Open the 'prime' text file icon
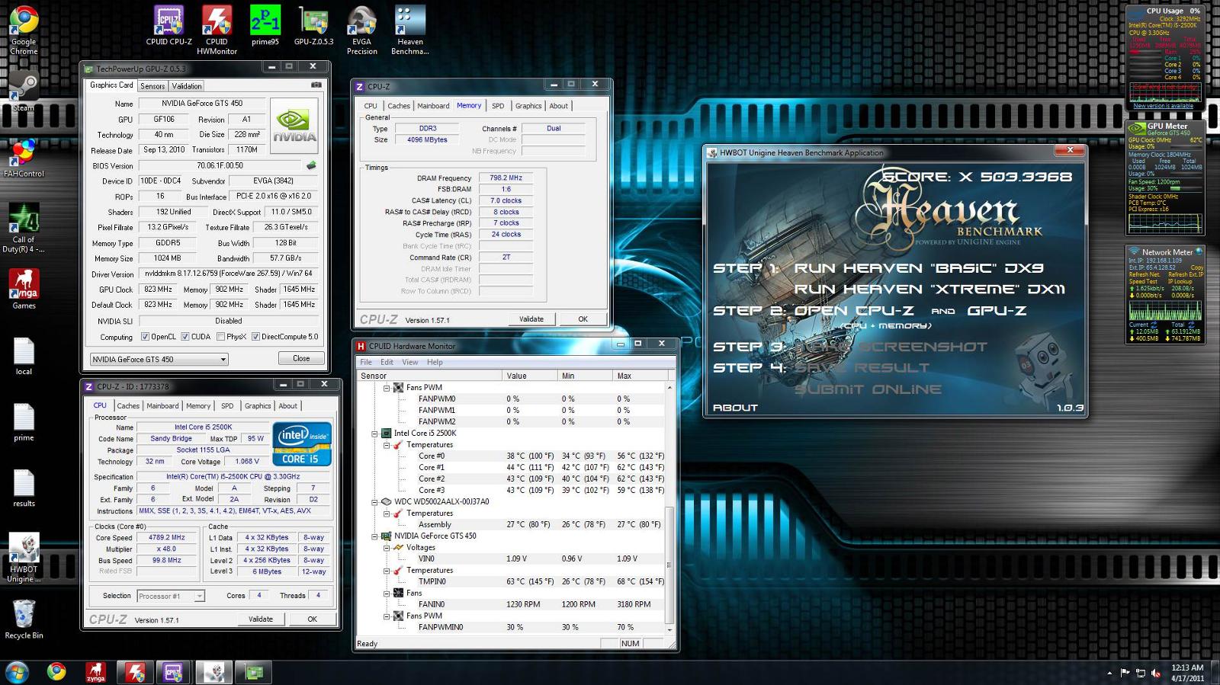 (24, 421)
